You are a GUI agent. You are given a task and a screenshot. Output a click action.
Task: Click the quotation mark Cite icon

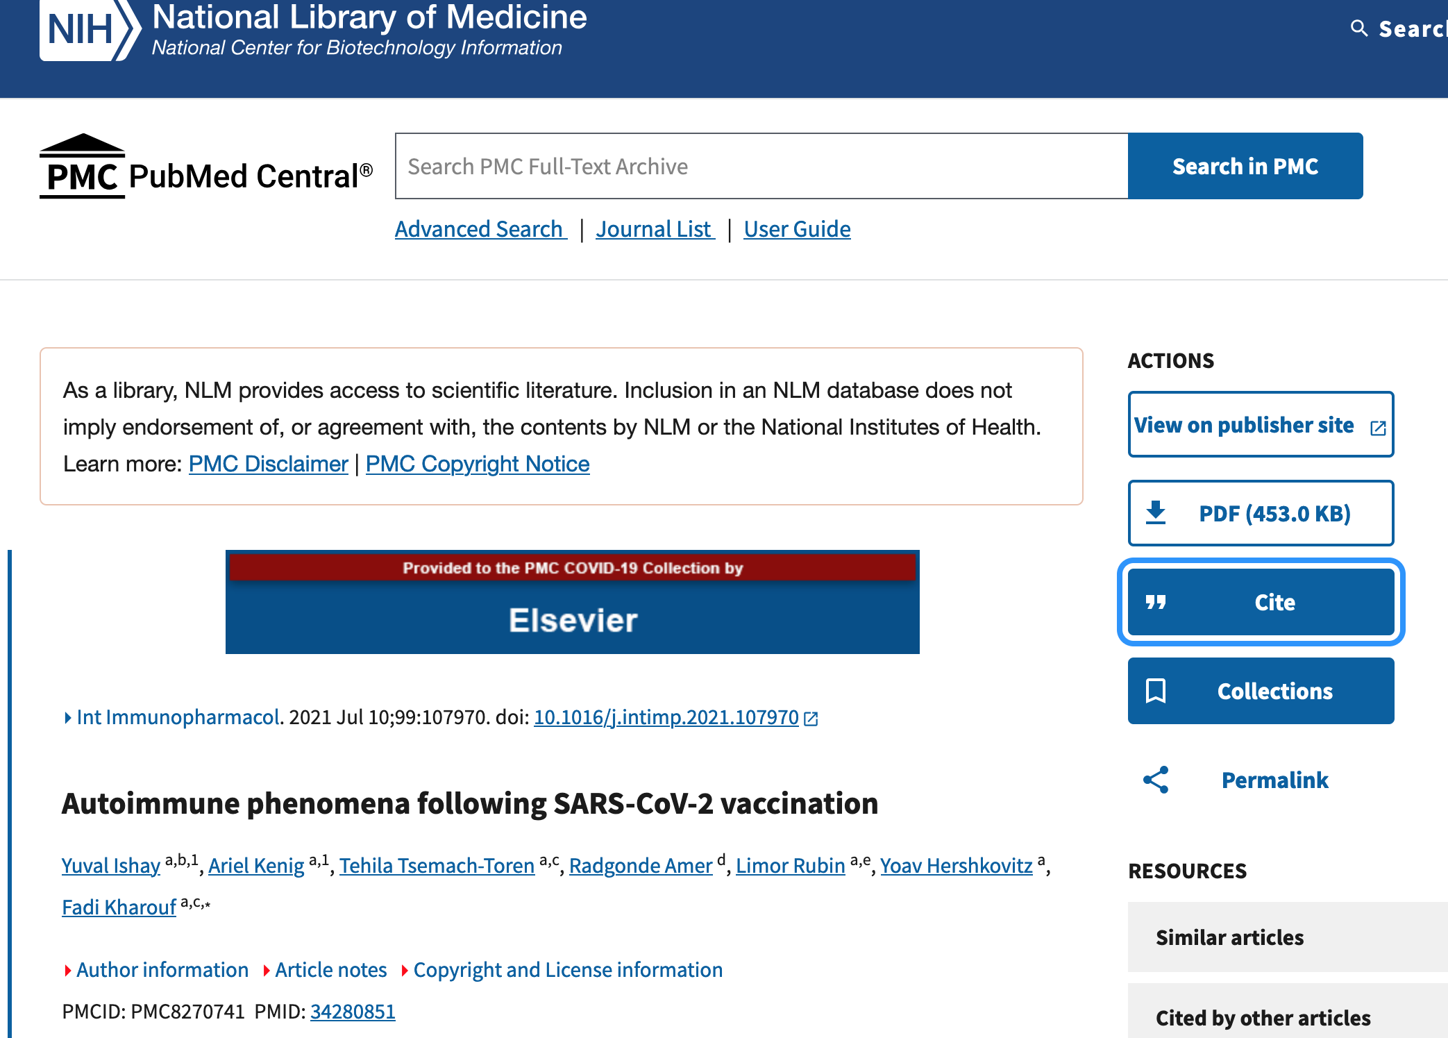(1156, 602)
